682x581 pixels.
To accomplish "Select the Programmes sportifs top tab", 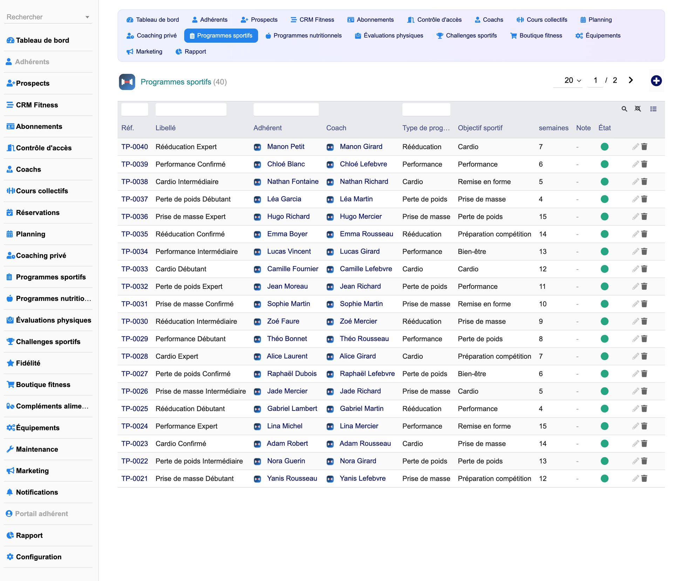I will [x=221, y=35].
